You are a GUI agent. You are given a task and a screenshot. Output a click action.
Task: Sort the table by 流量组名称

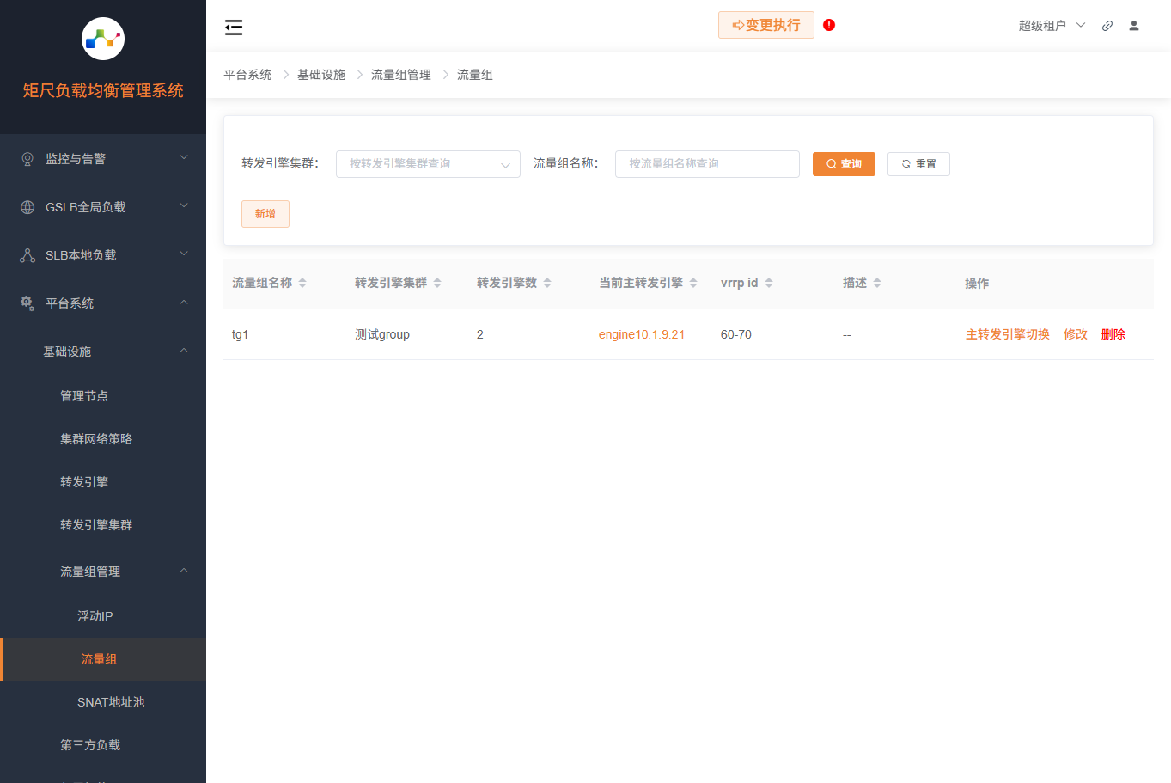pos(302,282)
